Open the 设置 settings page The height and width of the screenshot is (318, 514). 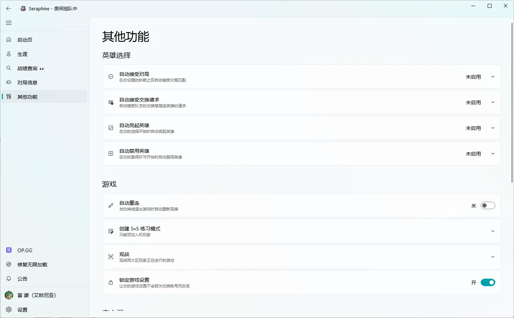click(x=22, y=309)
